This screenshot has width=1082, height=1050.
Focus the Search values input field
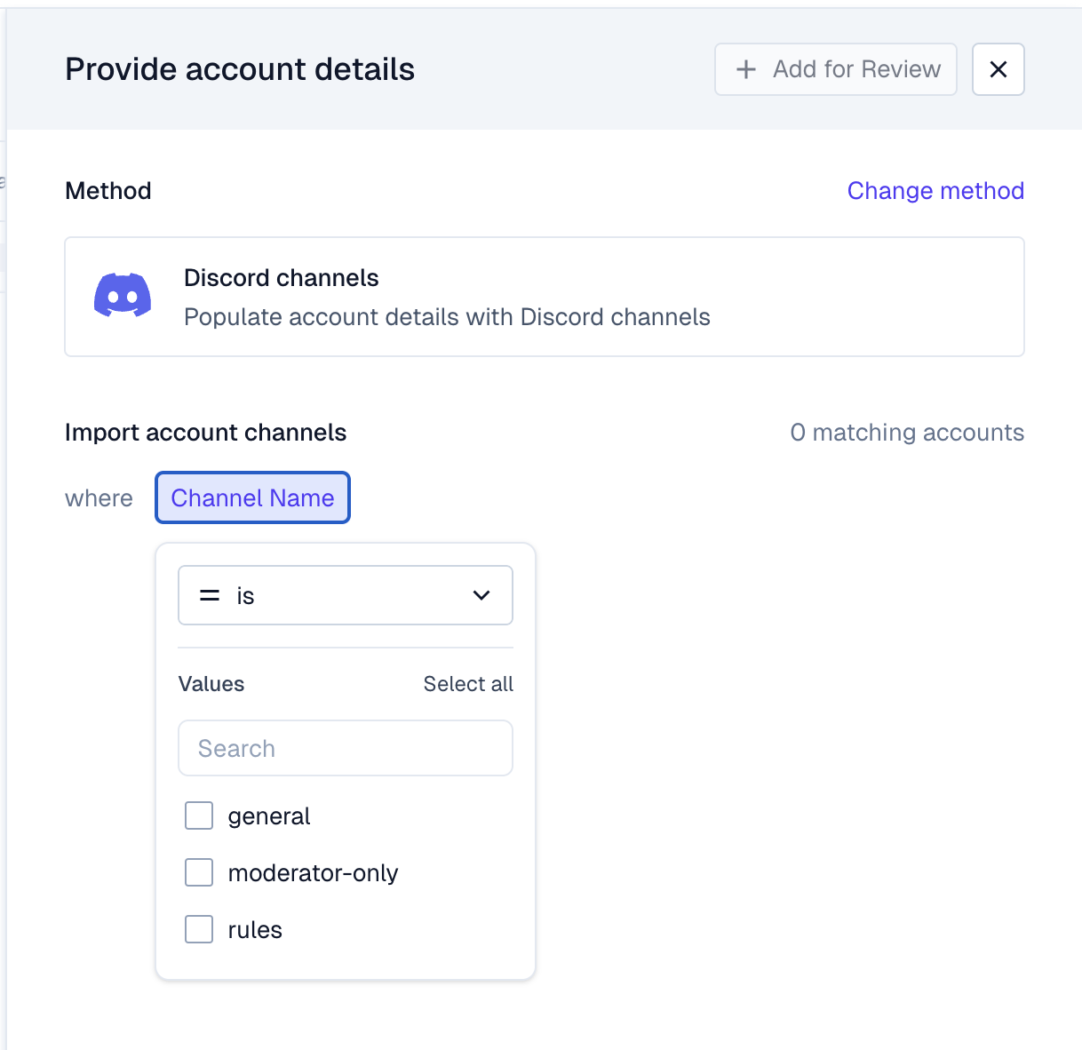(x=346, y=748)
